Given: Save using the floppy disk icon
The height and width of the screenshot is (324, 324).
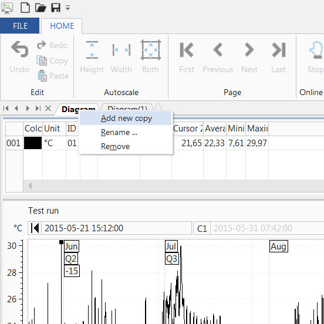Looking at the screenshot, I should (56, 8).
